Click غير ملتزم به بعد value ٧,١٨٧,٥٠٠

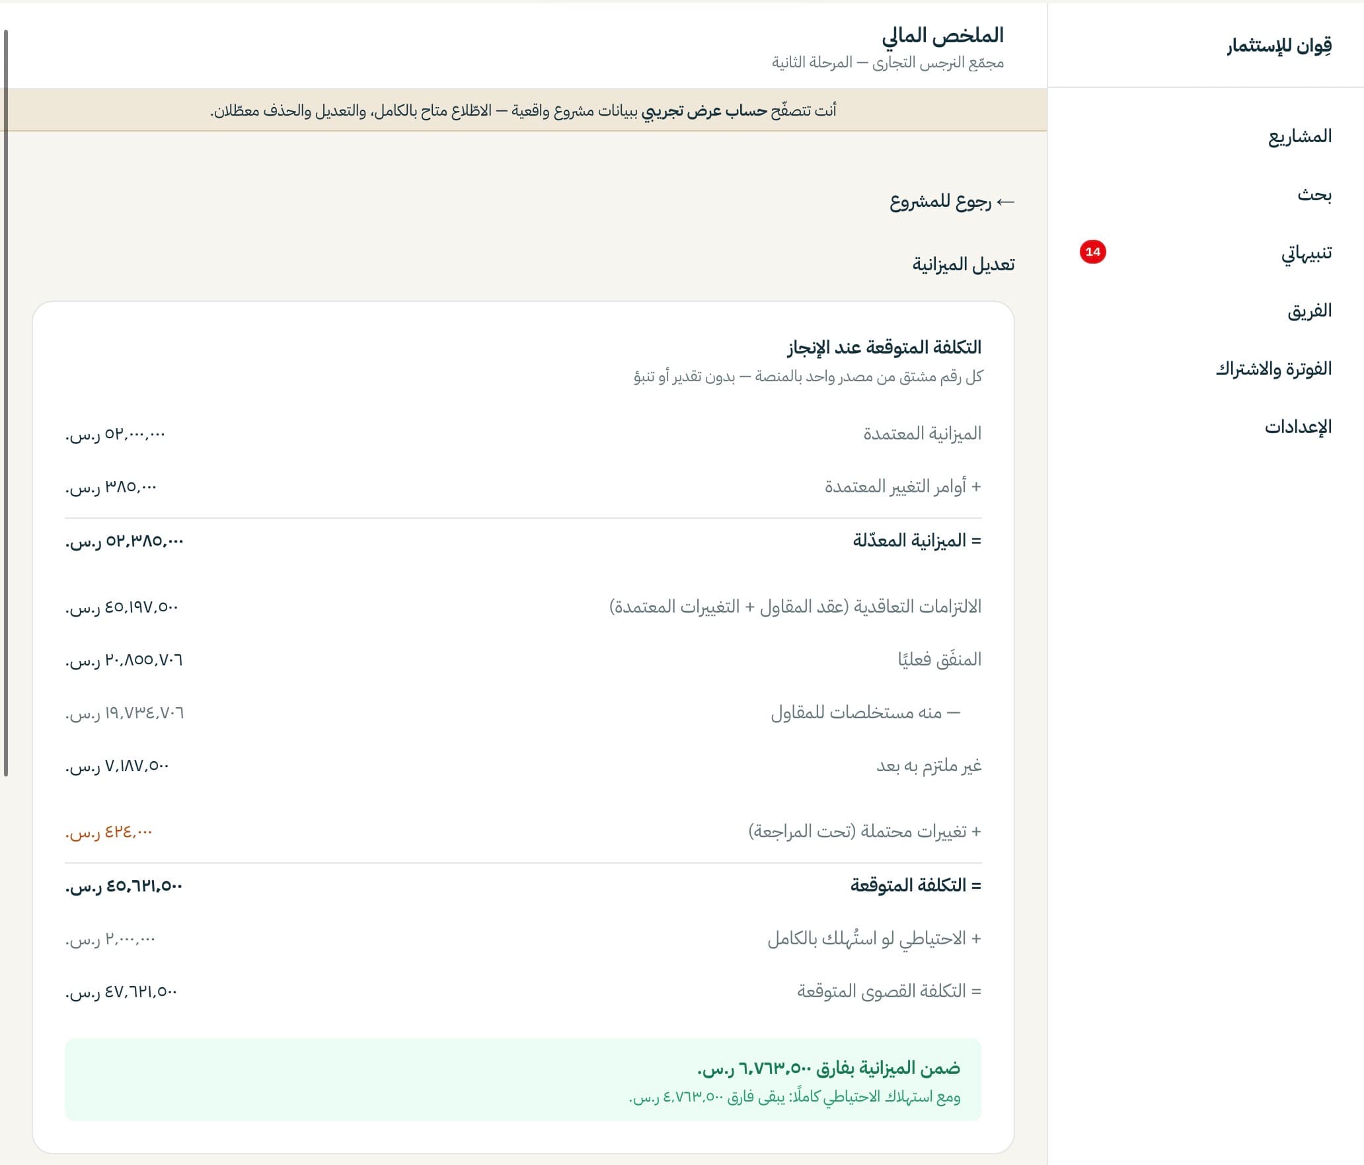(117, 766)
